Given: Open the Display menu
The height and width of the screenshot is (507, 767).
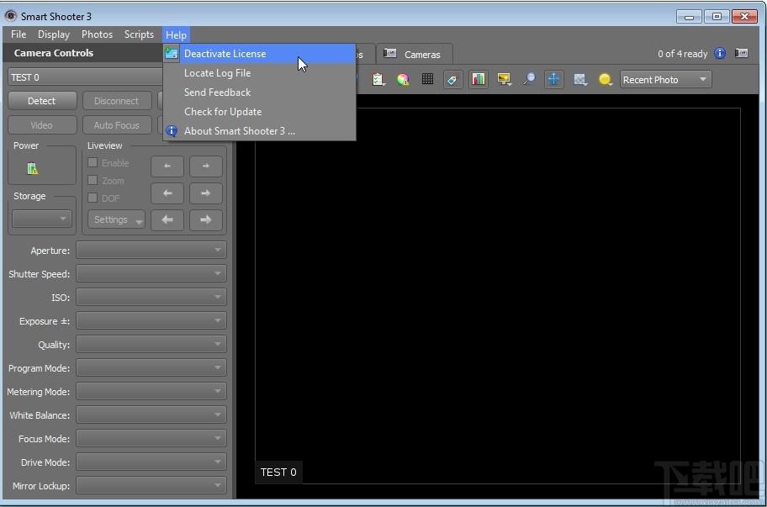Looking at the screenshot, I should click(x=54, y=34).
